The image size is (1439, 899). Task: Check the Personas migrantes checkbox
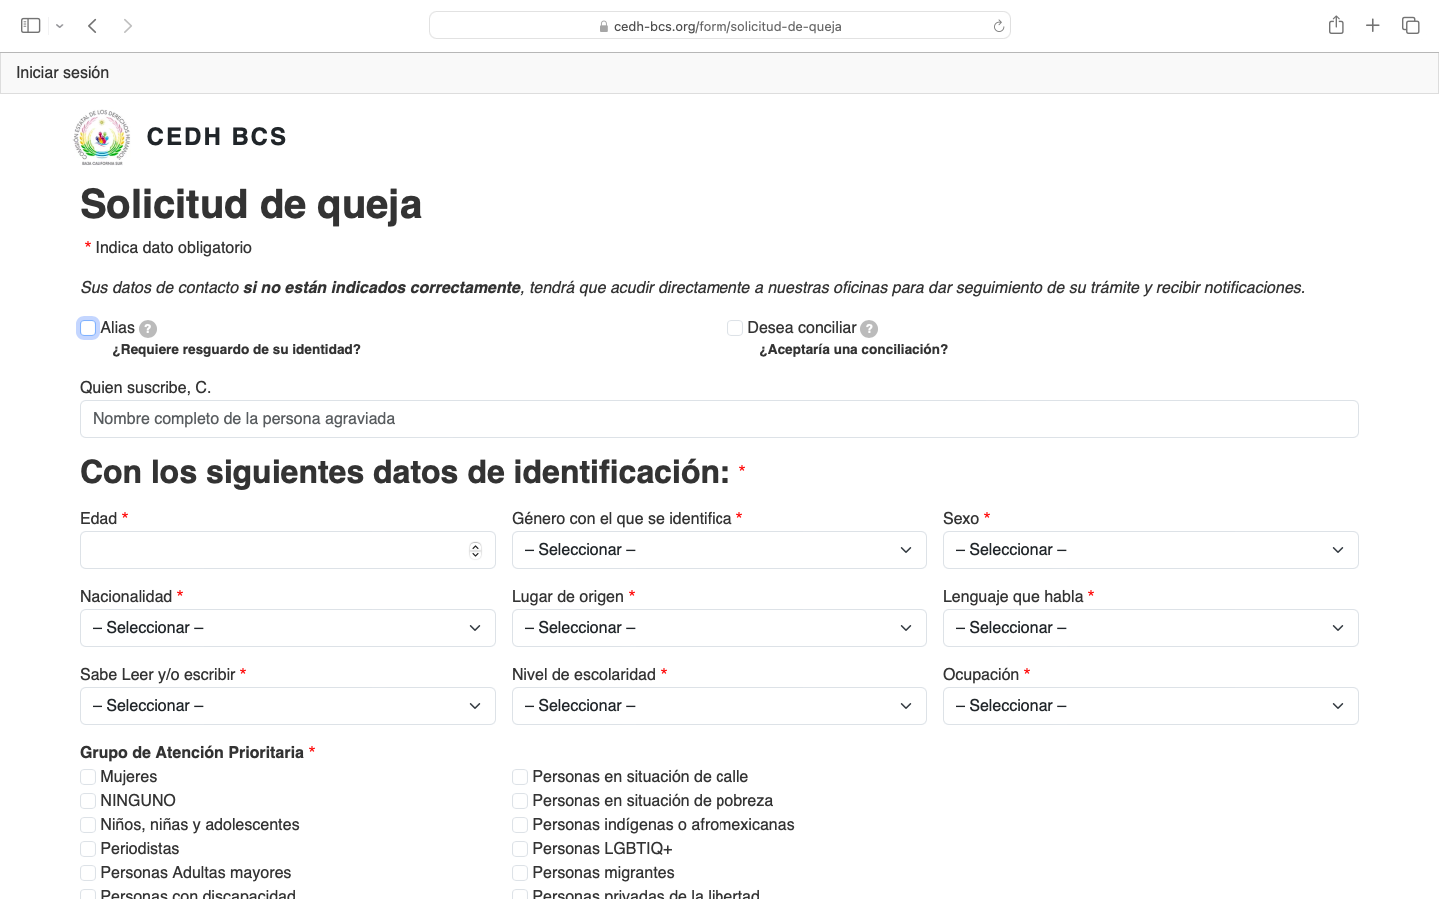click(520, 873)
